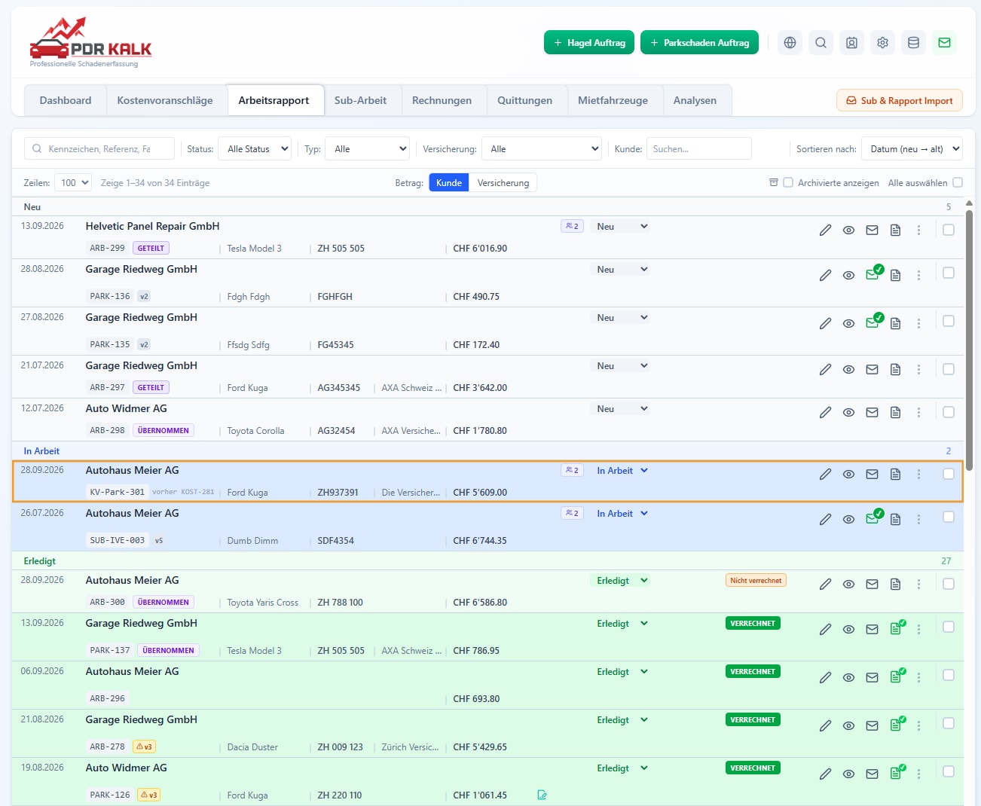Viewport: 981px width, 806px height.
Task: Send mail for Garage Riedweg ARB-297 row
Action: [x=872, y=370]
